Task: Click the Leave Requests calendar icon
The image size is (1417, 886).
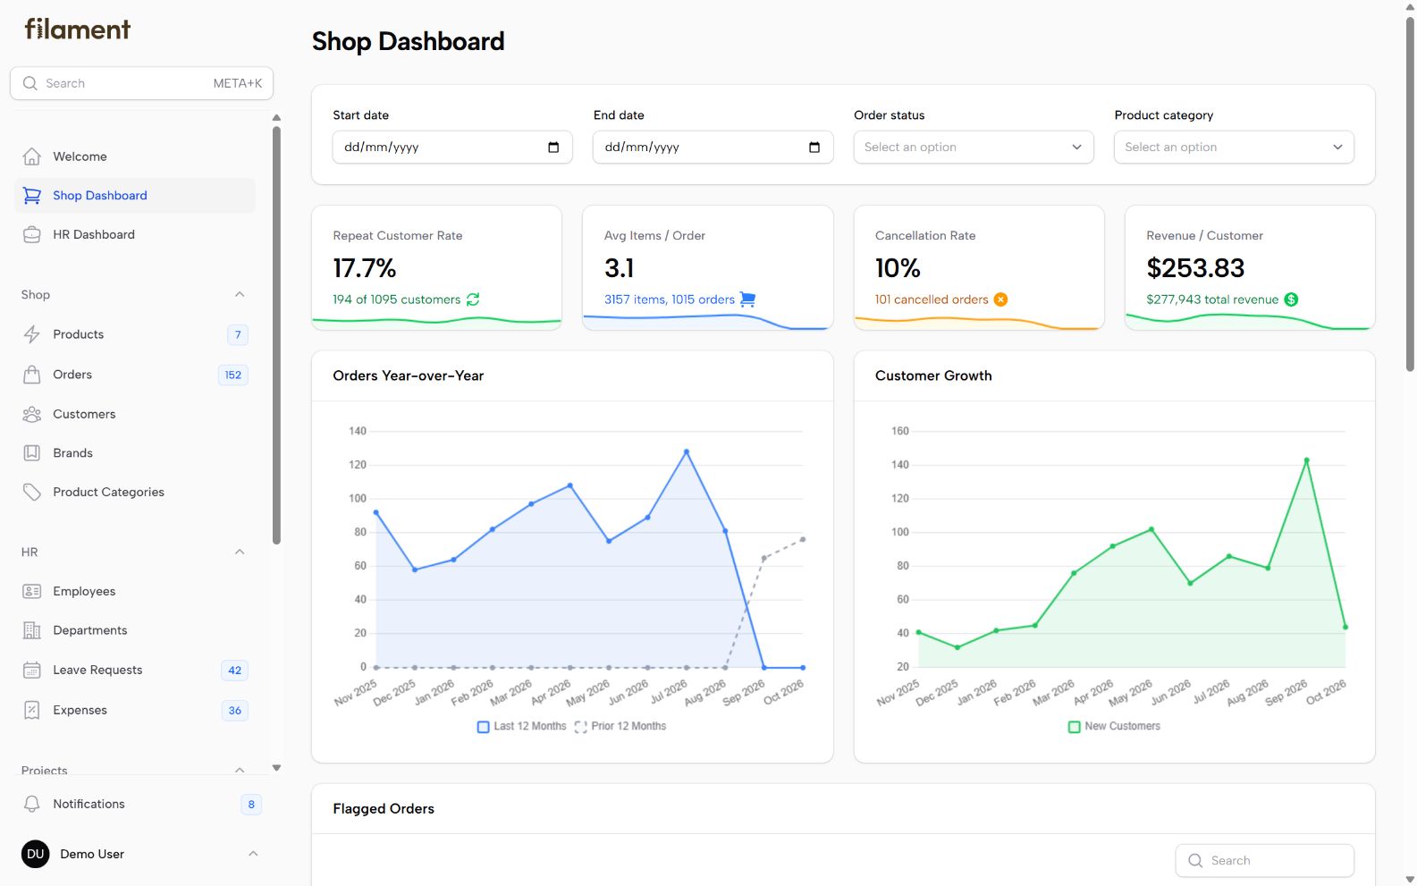Action: (x=32, y=670)
